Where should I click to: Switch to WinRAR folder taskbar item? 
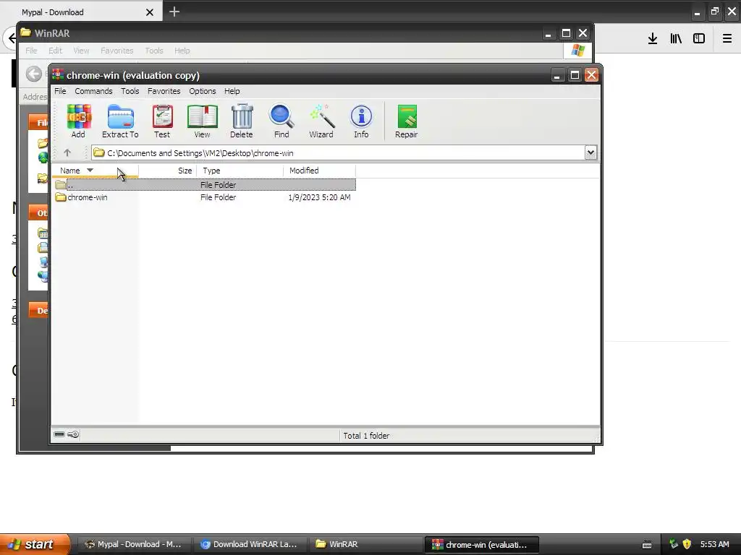click(x=365, y=544)
